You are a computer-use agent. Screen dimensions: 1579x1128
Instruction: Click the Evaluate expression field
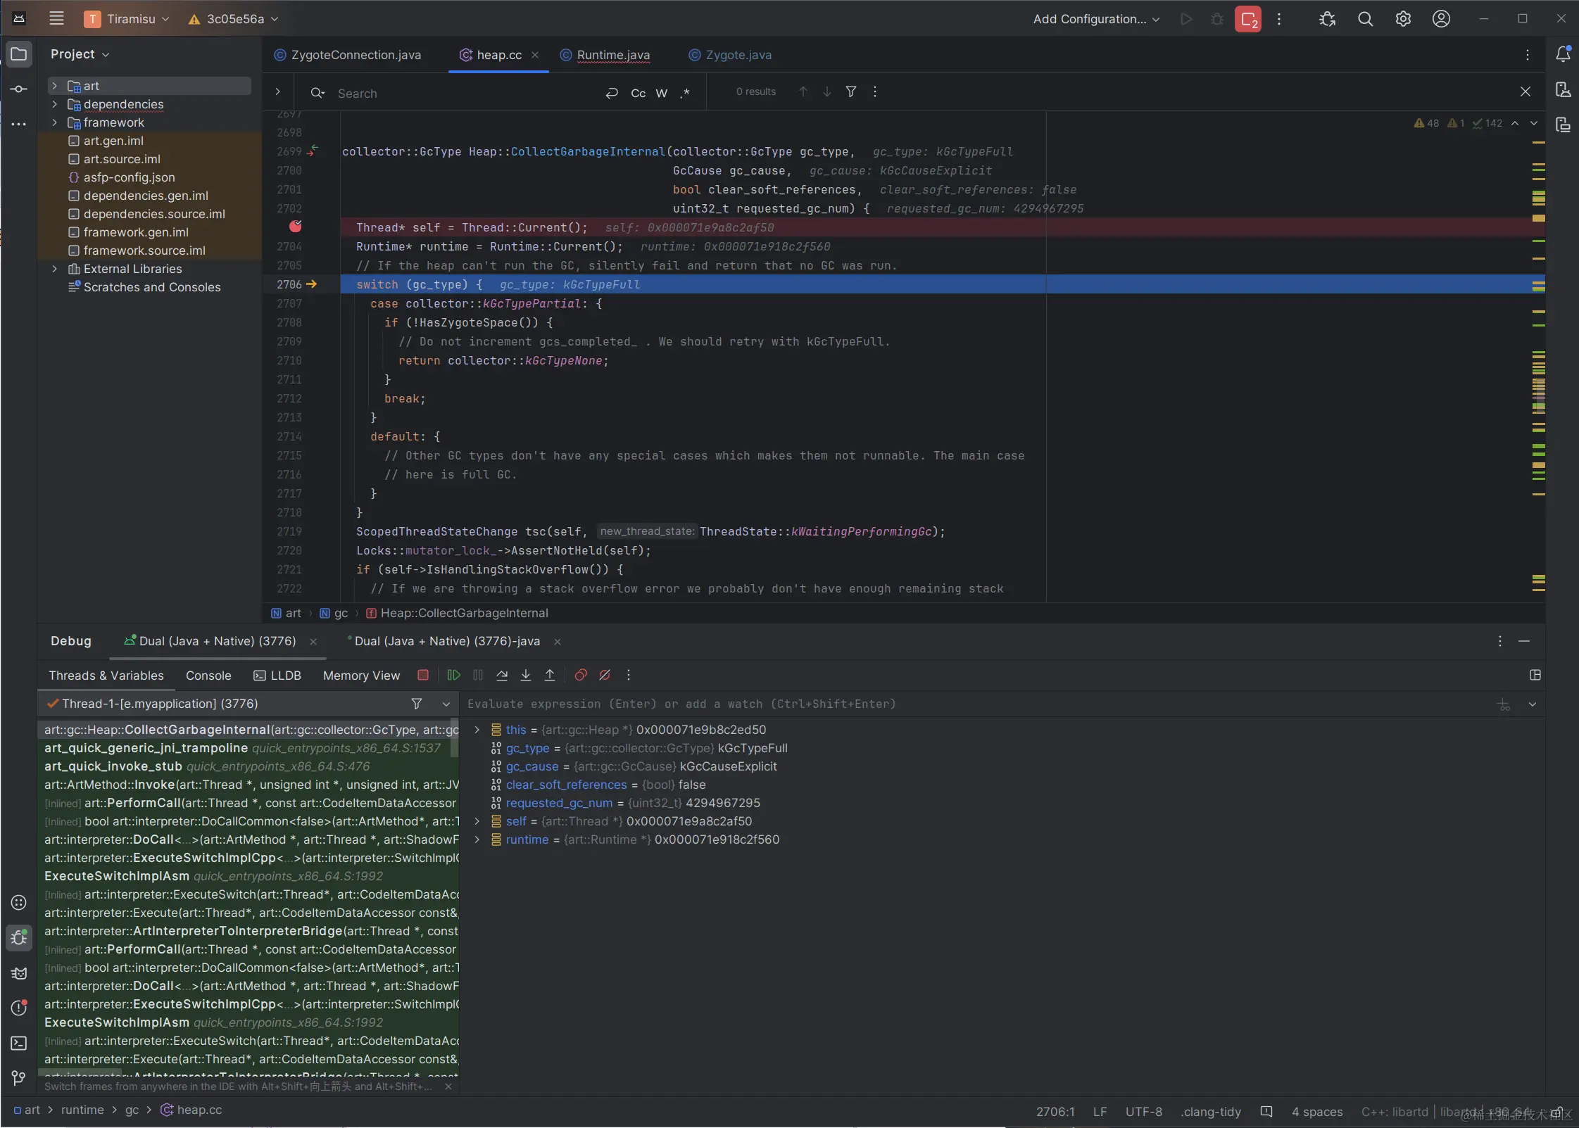pyautogui.click(x=979, y=704)
